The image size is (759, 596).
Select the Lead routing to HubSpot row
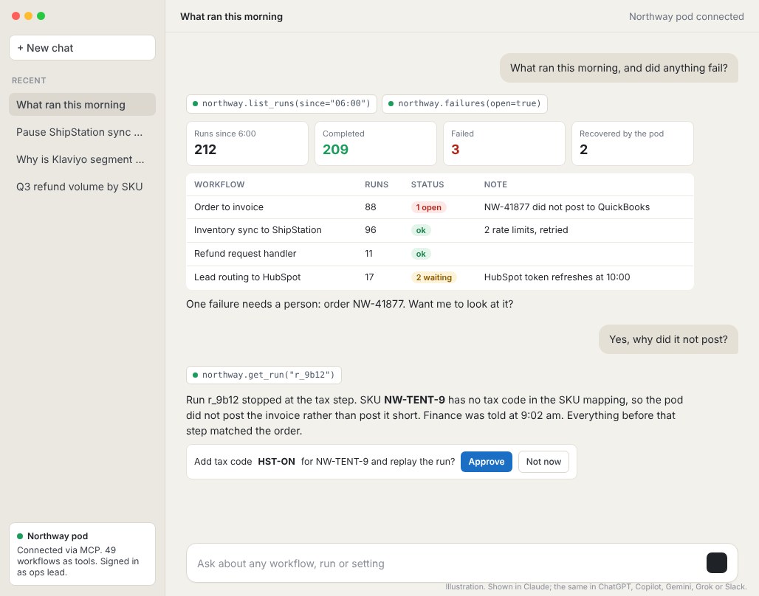(x=439, y=277)
